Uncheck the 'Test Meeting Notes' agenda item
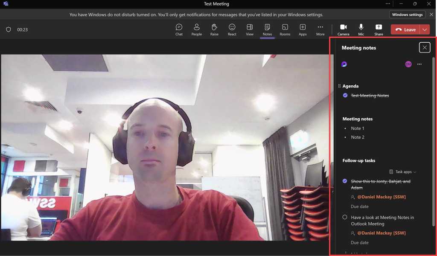437x256 pixels. coord(345,95)
